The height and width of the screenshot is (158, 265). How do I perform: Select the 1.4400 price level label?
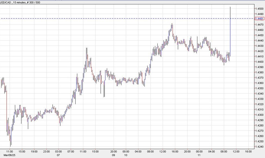259,62
